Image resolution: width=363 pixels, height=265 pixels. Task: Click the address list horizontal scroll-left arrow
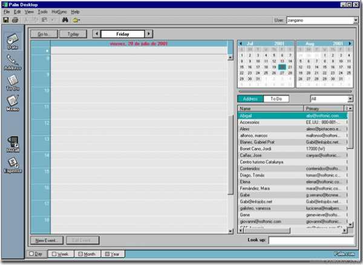click(241, 231)
